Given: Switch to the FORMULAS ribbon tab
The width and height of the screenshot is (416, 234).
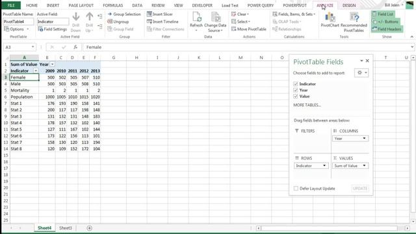Looking at the screenshot, I should (112, 5).
